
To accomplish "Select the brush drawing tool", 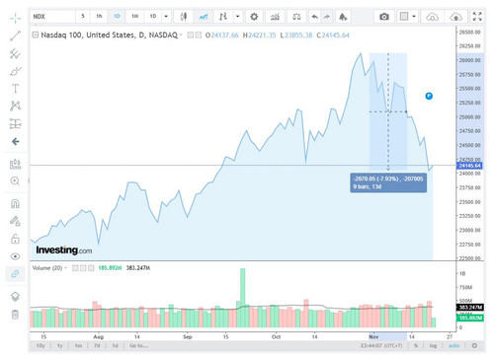I will pos(15,71).
